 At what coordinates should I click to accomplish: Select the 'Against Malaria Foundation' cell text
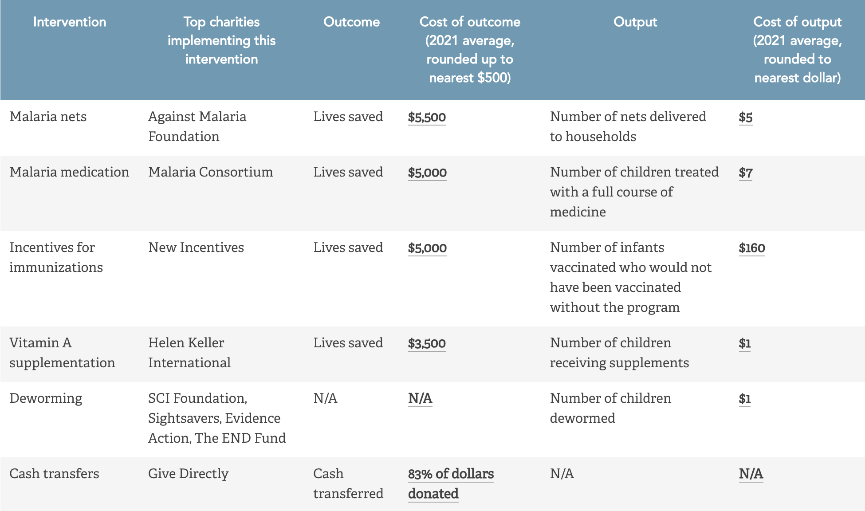(197, 126)
